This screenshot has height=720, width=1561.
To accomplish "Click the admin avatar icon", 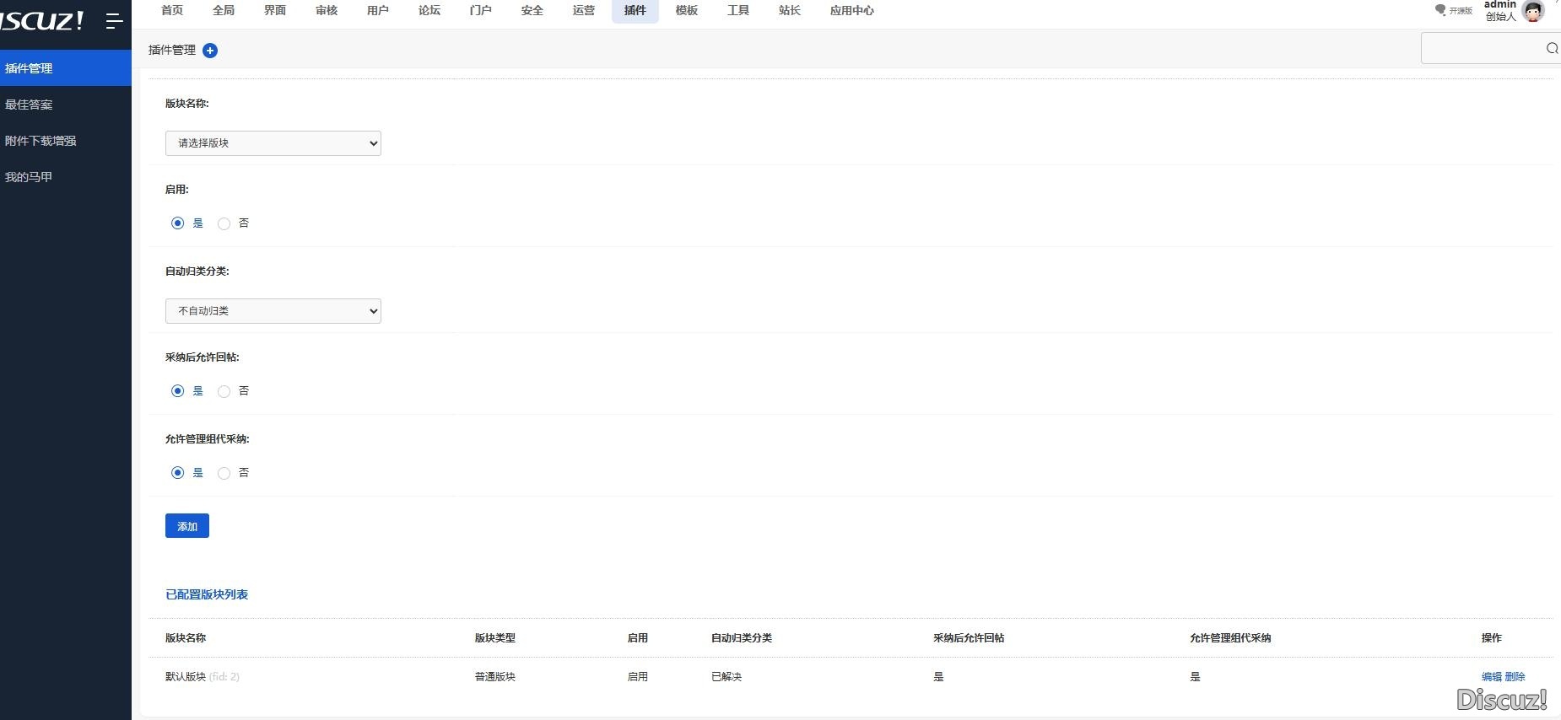I will point(1533,11).
